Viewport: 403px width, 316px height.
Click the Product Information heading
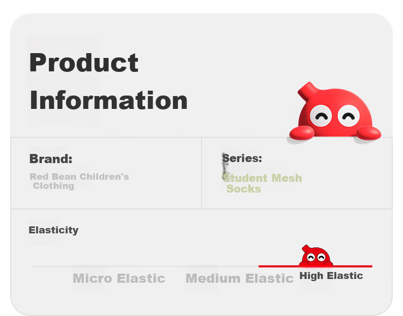[x=109, y=81]
